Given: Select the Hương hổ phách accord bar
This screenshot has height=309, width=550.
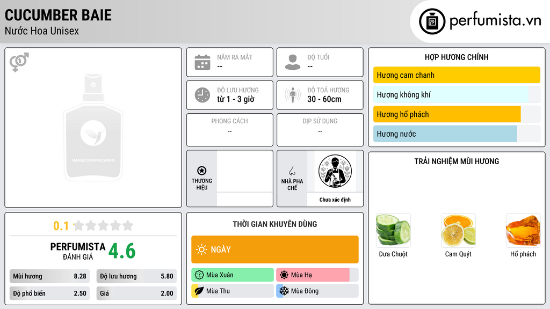Looking at the screenshot, I should tap(457, 114).
